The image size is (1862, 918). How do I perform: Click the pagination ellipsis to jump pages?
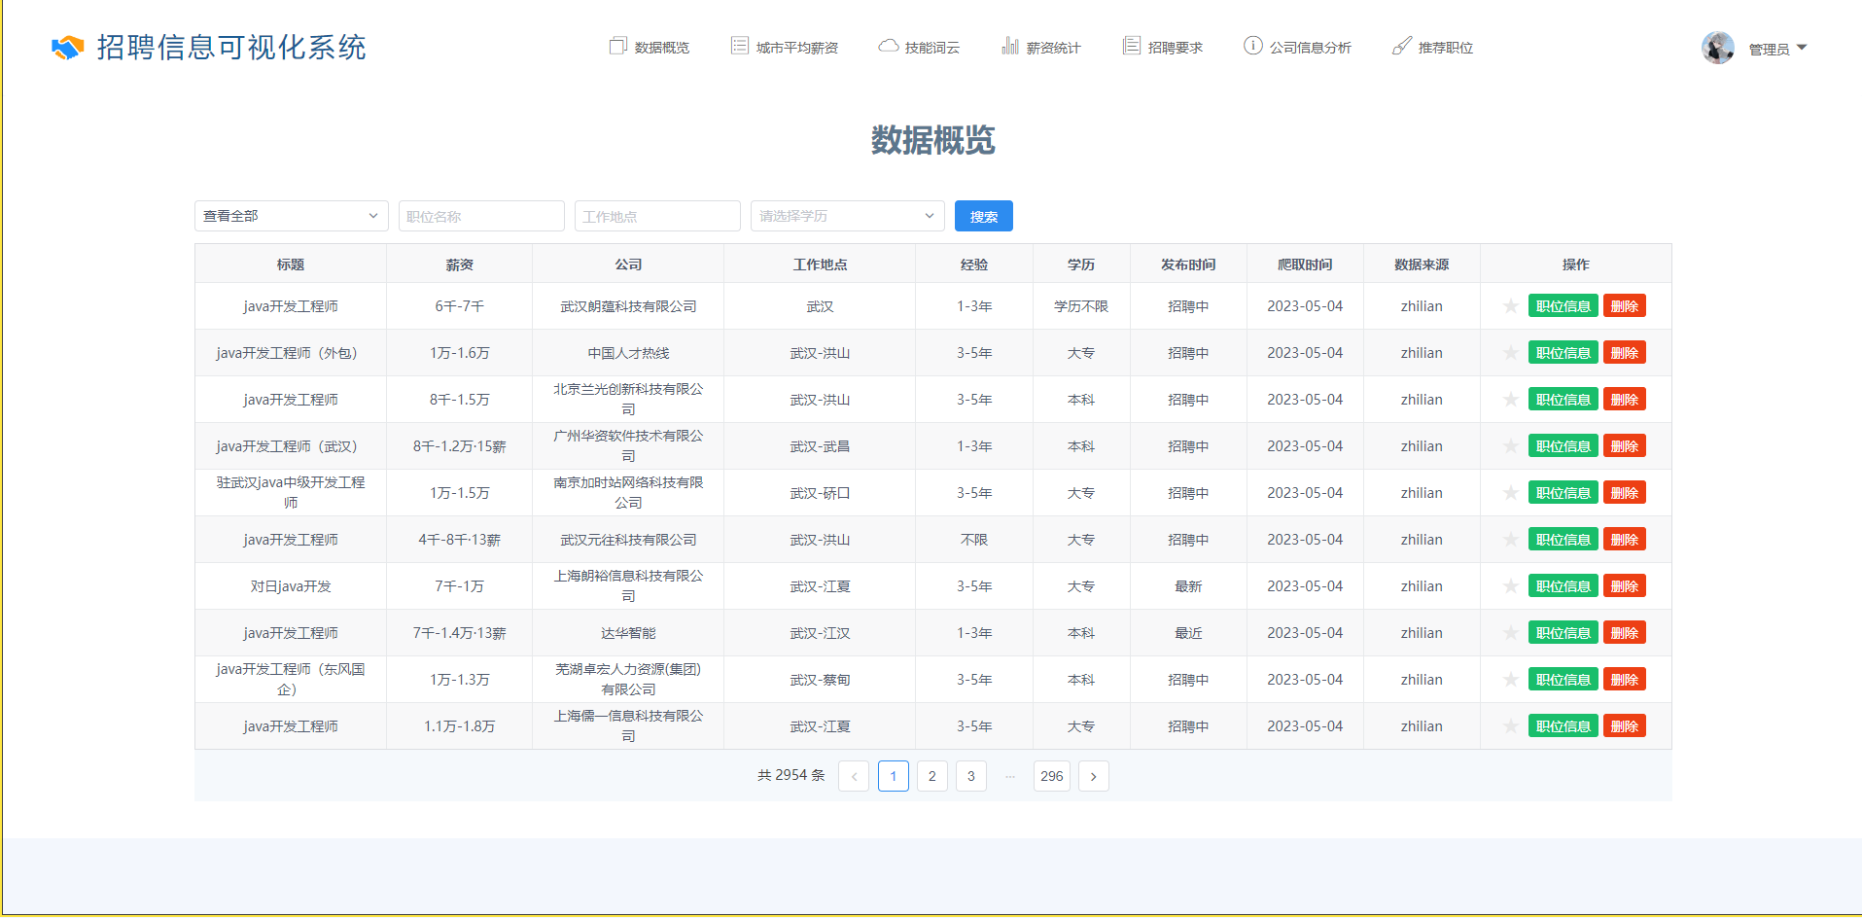(x=1010, y=776)
